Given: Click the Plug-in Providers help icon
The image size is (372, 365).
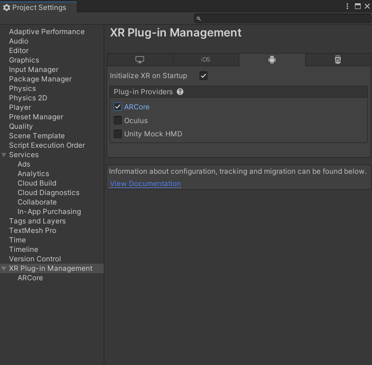Looking at the screenshot, I should click(x=180, y=92).
